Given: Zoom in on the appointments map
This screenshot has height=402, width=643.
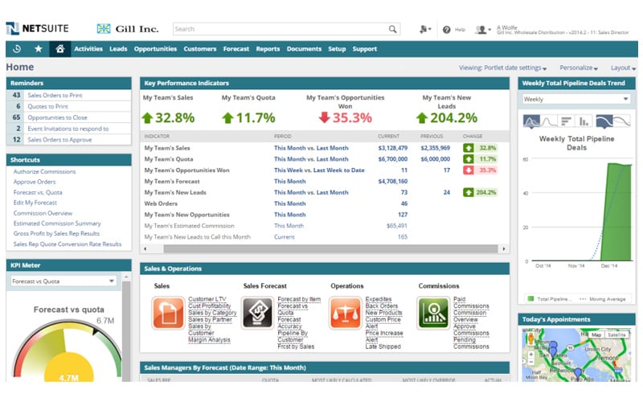Looking at the screenshot, I should coord(531,354).
